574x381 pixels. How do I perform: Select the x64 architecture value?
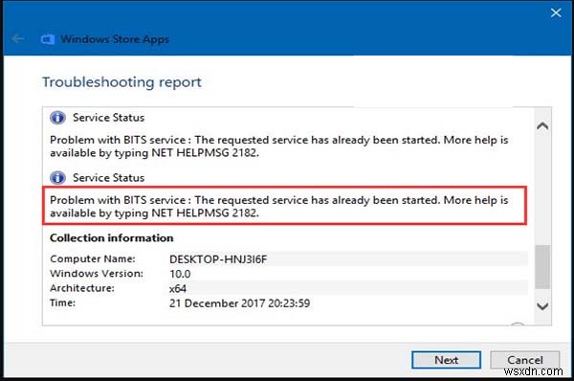(178, 289)
